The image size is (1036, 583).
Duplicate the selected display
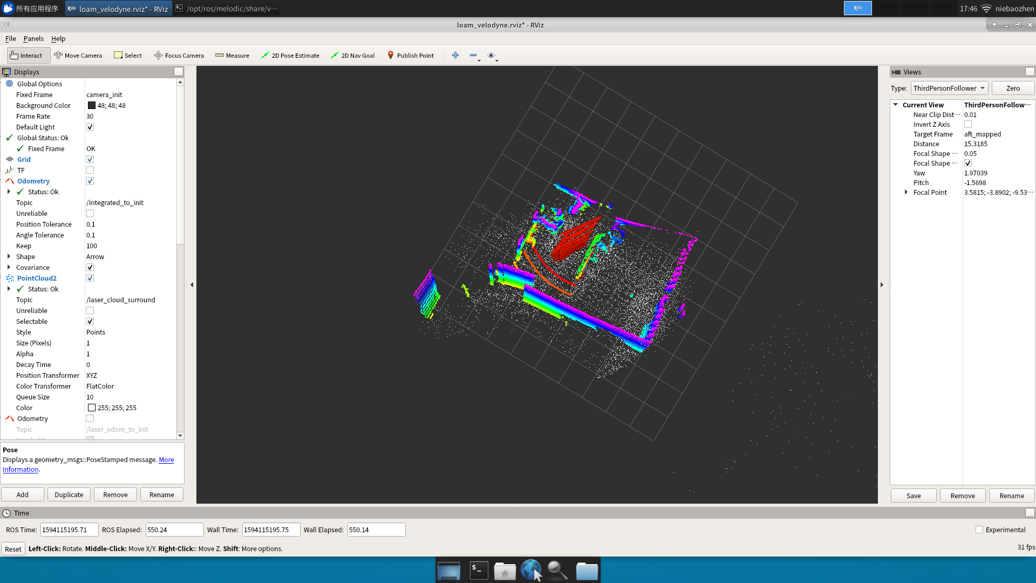pyautogui.click(x=69, y=494)
